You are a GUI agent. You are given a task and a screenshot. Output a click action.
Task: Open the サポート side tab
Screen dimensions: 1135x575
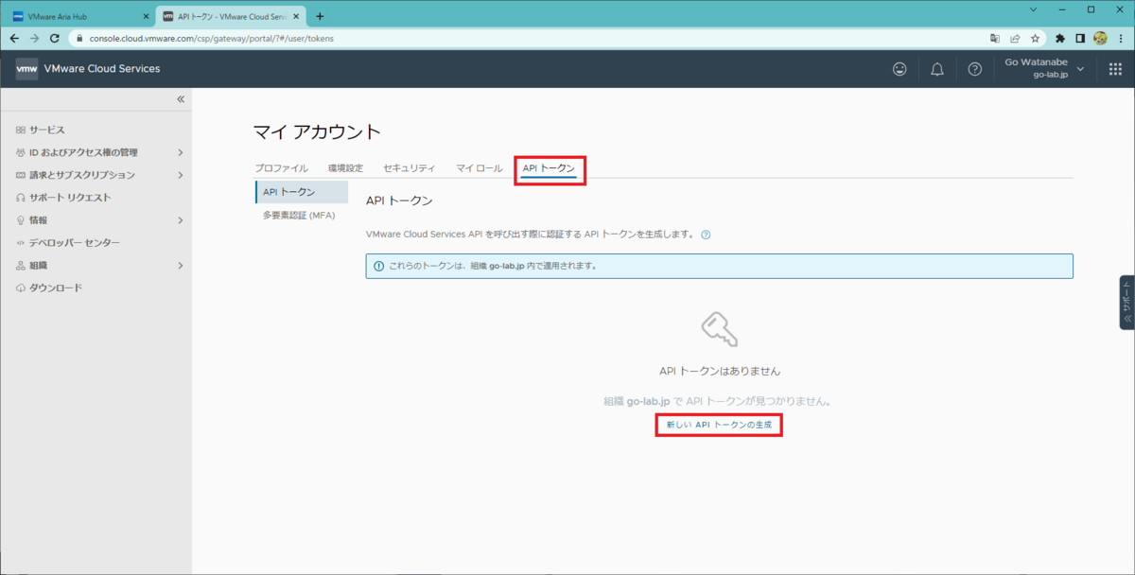(x=1126, y=303)
